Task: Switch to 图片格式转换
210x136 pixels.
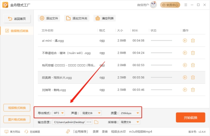Action: [x=17, y=119]
